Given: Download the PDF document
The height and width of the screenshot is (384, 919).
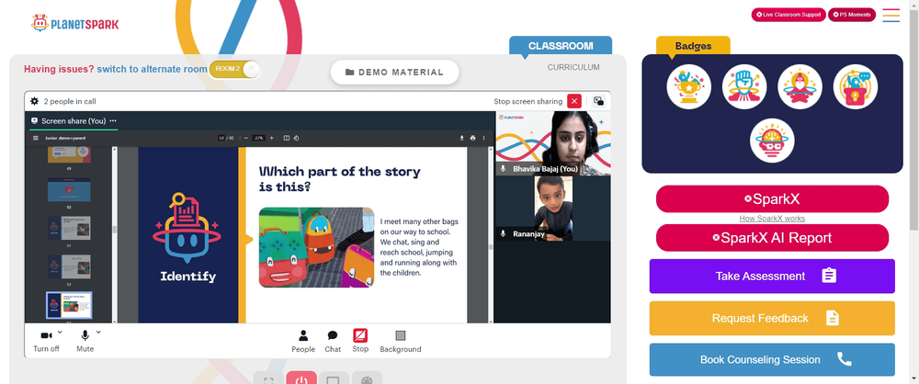Looking at the screenshot, I should [x=461, y=138].
